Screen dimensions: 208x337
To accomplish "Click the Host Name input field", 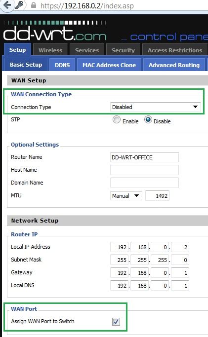I will pos(144,170).
